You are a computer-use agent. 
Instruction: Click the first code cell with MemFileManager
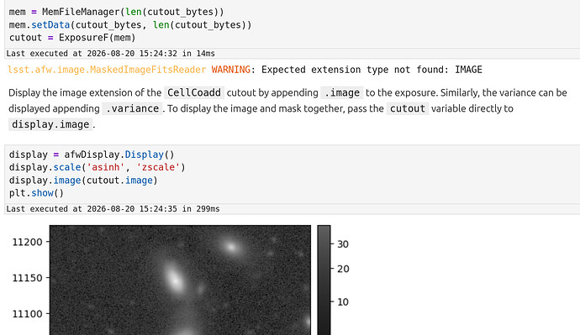point(293,24)
